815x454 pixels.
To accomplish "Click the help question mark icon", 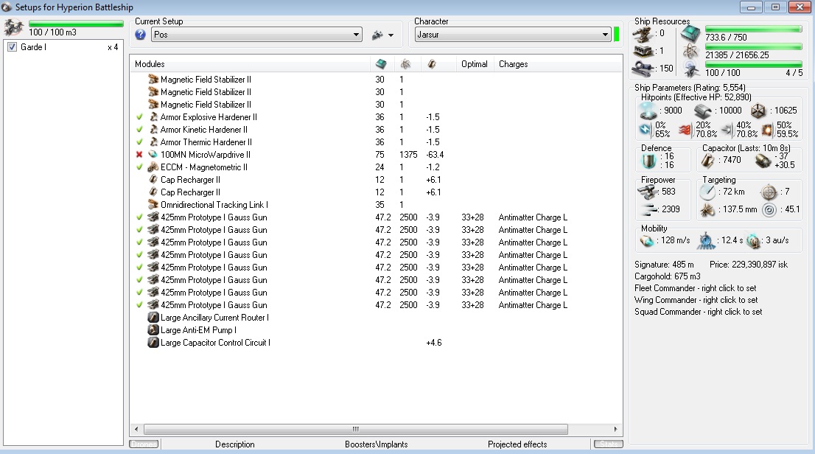I will pos(140,35).
